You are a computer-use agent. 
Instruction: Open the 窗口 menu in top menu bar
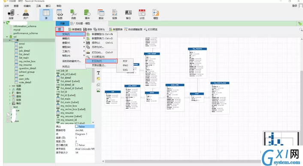point(48,6)
